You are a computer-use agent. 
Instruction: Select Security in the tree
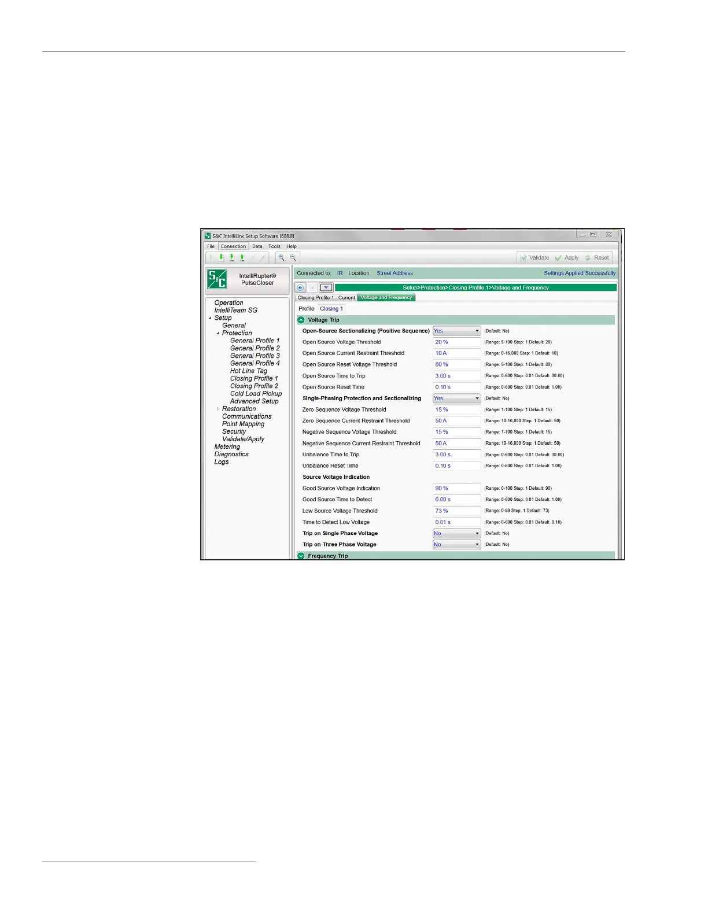pyautogui.click(x=234, y=431)
